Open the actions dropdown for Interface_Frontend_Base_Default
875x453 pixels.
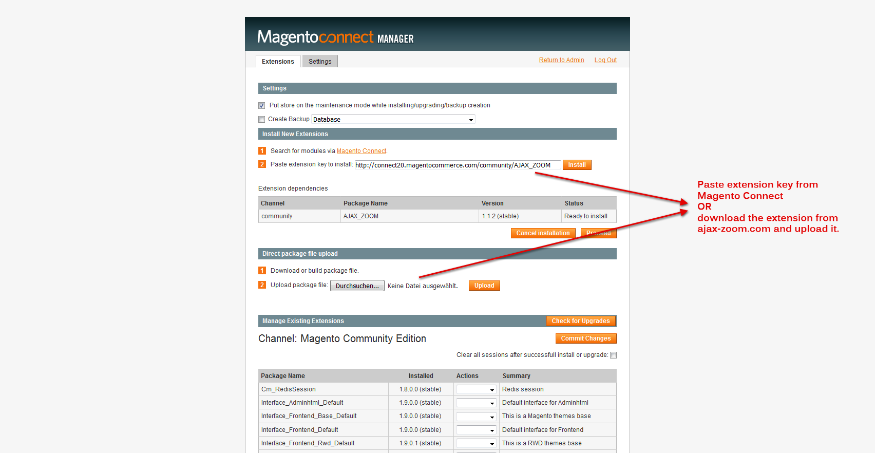tap(477, 417)
